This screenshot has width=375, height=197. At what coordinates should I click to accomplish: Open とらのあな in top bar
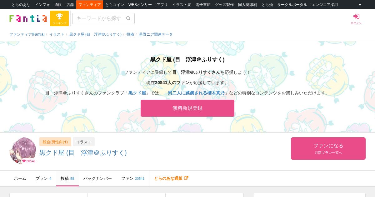coord(21,5)
